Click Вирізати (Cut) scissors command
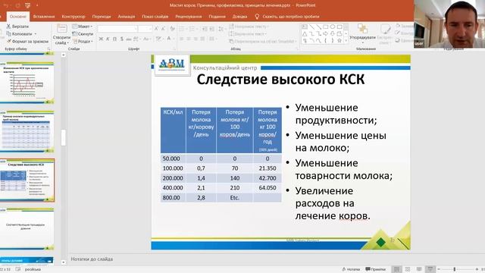485x273 pixels. [x=17, y=27]
